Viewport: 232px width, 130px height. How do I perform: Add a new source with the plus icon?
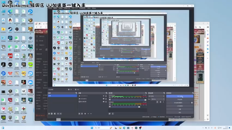[x=79, y=114]
